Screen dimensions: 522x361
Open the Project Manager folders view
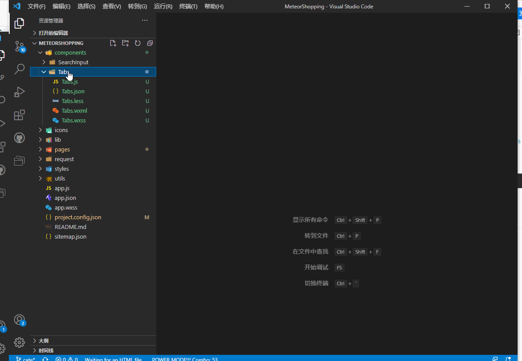click(x=19, y=161)
